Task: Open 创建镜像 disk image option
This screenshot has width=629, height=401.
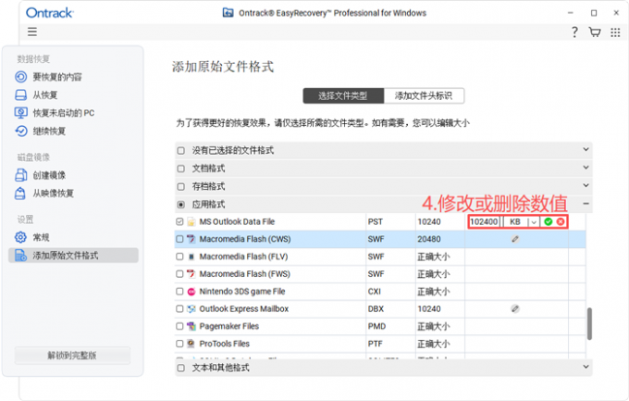Action: pos(40,175)
